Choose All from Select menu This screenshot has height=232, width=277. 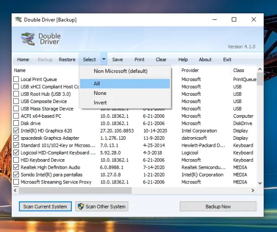click(x=125, y=84)
